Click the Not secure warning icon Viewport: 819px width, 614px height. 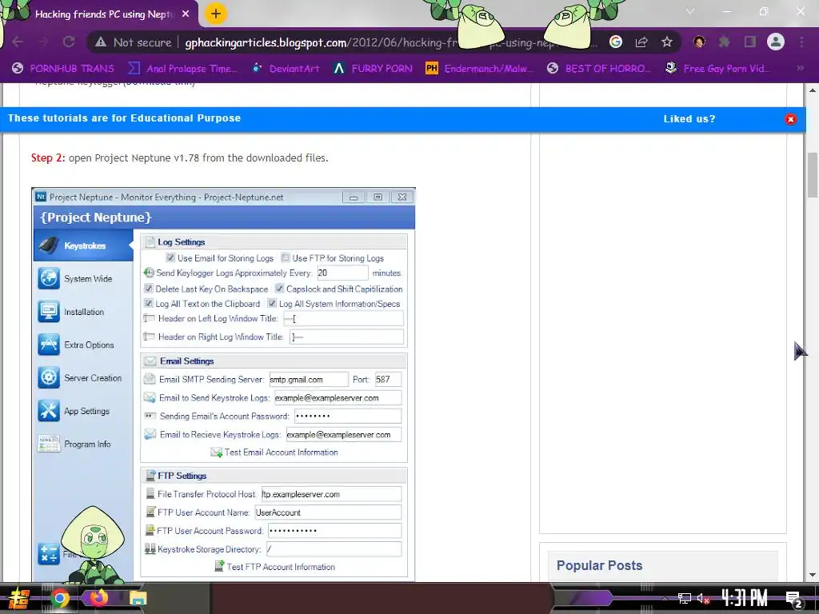101,42
